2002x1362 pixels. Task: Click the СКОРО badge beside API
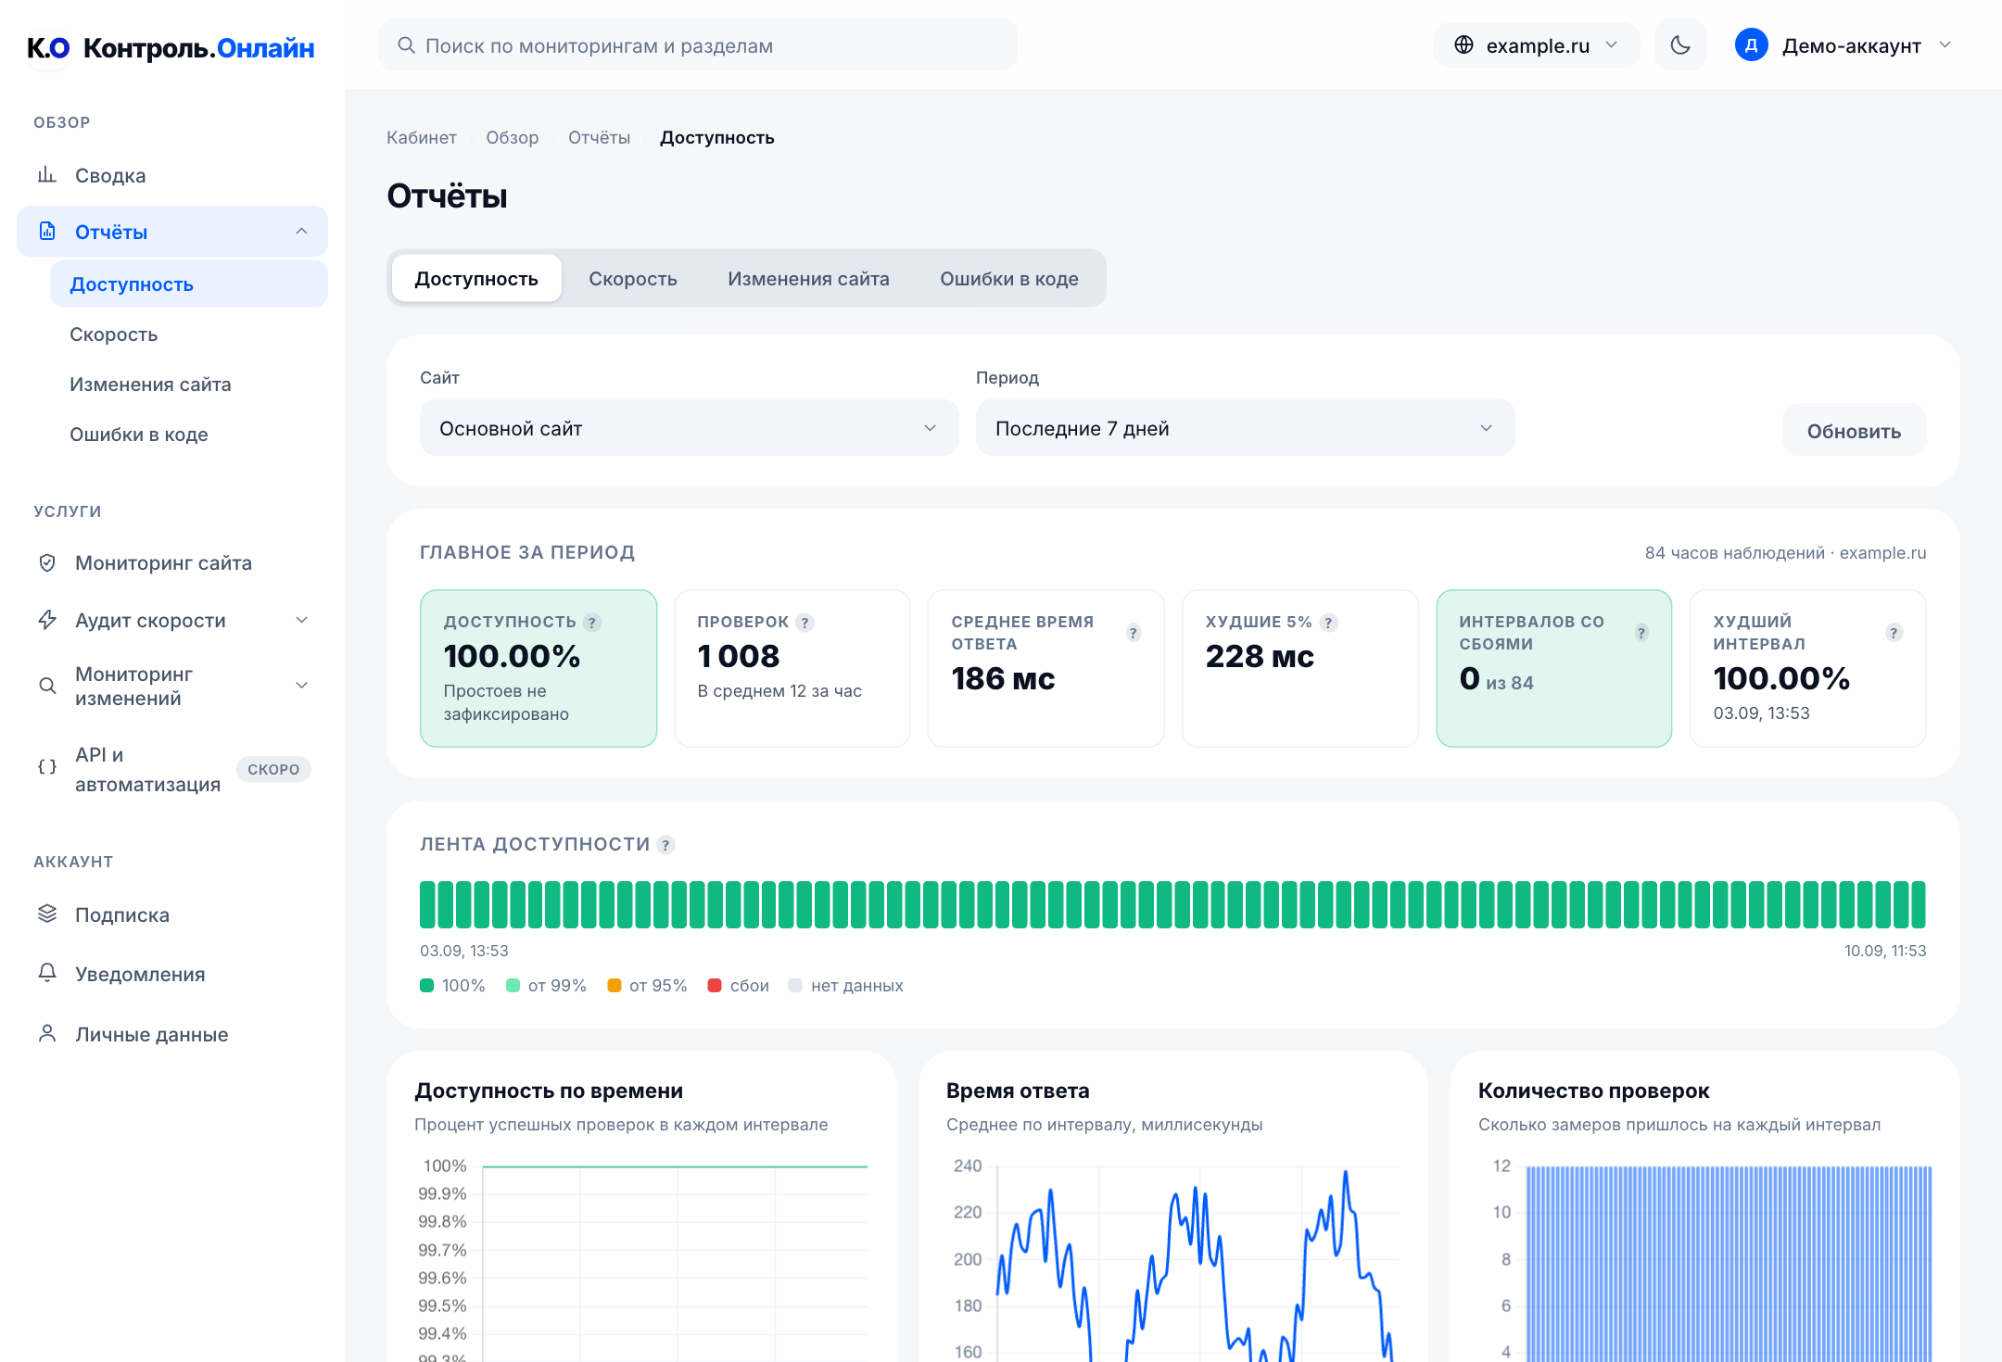point(273,769)
